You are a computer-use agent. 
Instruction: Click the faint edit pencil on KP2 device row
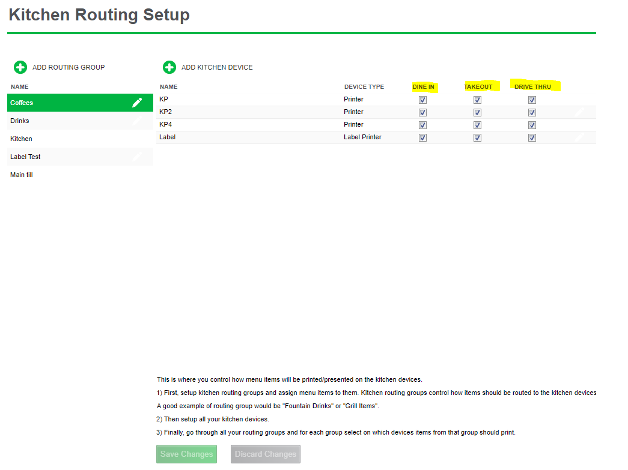(579, 112)
